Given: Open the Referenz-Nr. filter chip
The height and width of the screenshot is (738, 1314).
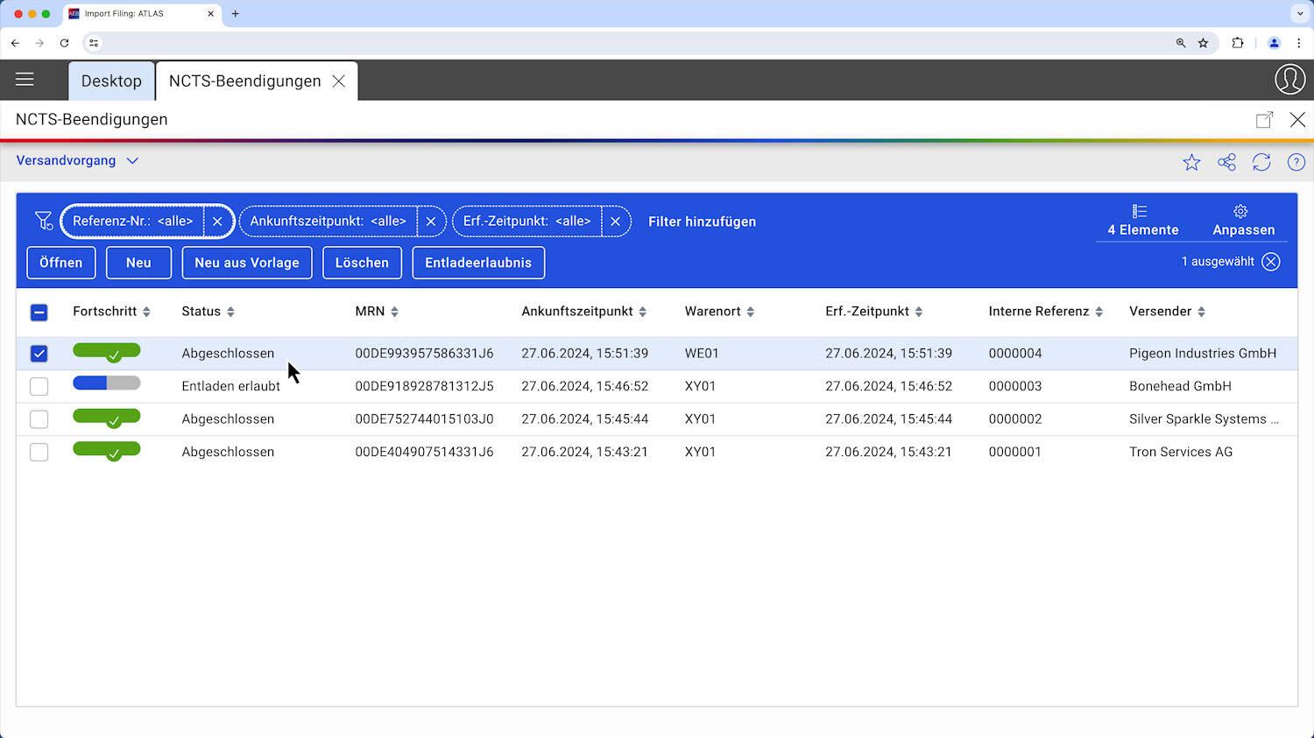Looking at the screenshot, I should (132, 221).
